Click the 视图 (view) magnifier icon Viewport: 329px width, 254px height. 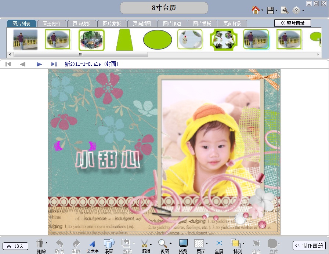[x=163, y=243]
